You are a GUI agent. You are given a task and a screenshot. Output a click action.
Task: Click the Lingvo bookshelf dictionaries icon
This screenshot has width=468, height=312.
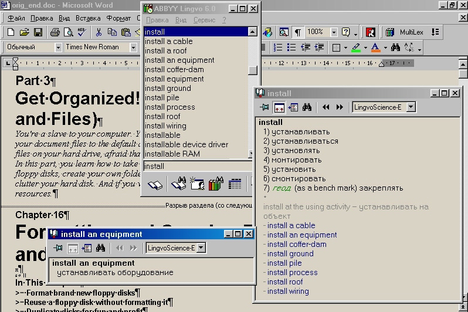(x=216, y=184)
